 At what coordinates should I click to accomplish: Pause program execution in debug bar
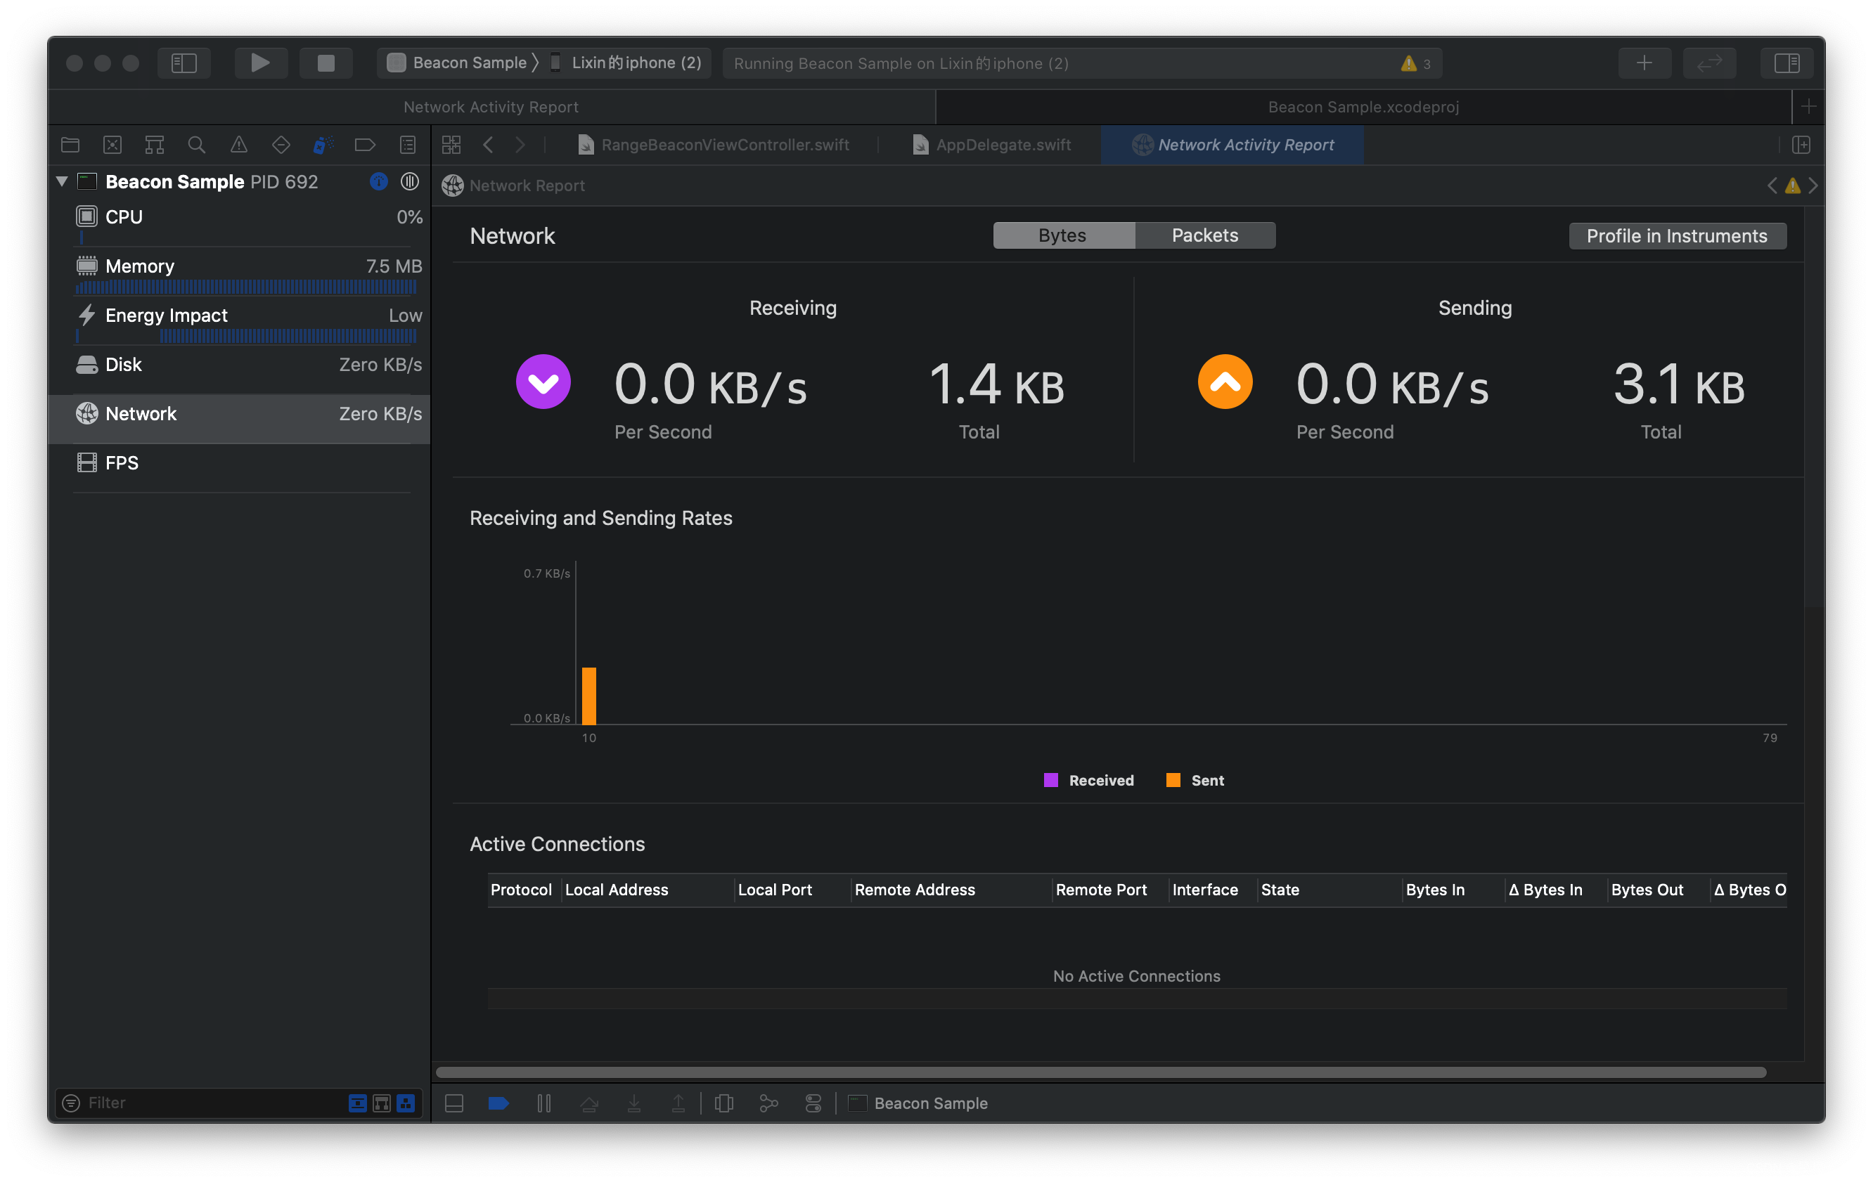tap(543, 1103)
